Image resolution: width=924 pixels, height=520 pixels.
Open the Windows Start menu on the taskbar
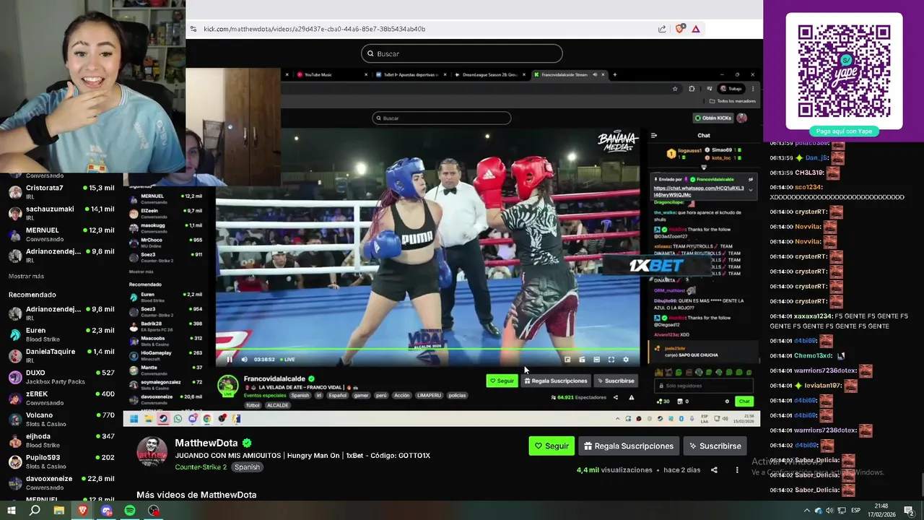(x=12, y=511)
